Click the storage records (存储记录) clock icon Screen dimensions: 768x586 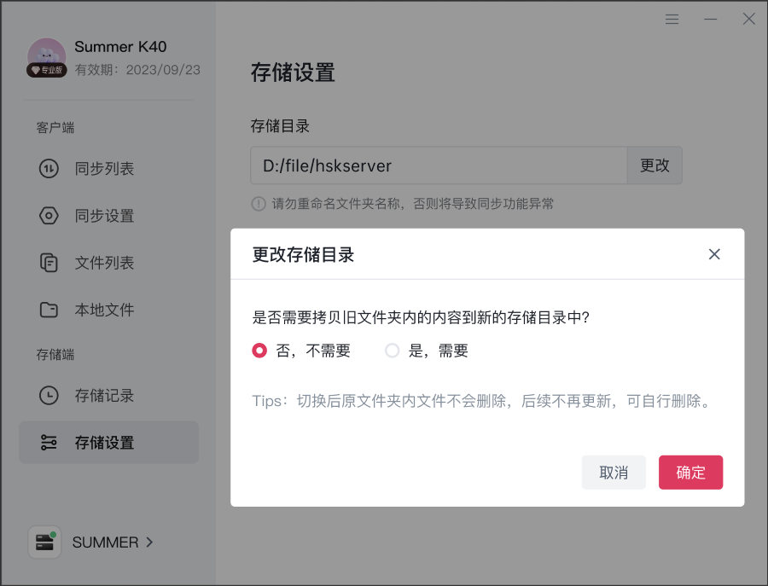coord(49,396)
